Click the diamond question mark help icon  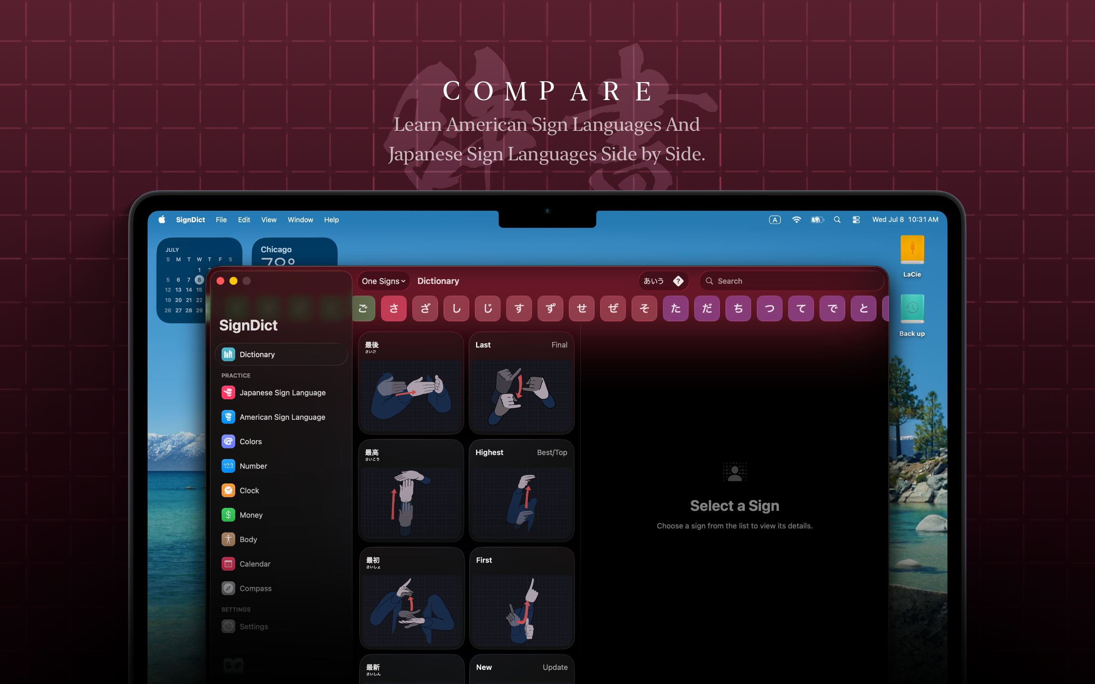(678, 281)
